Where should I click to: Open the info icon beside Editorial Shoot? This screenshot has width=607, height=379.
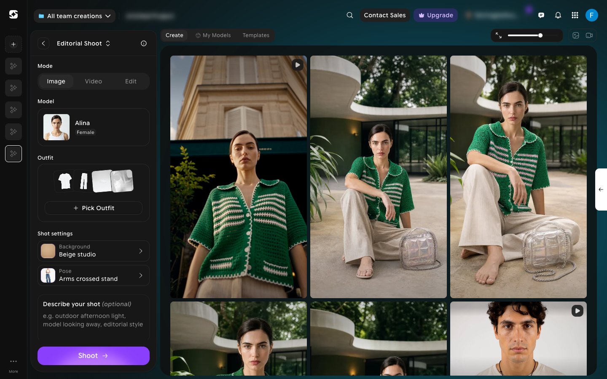(144, 43)
